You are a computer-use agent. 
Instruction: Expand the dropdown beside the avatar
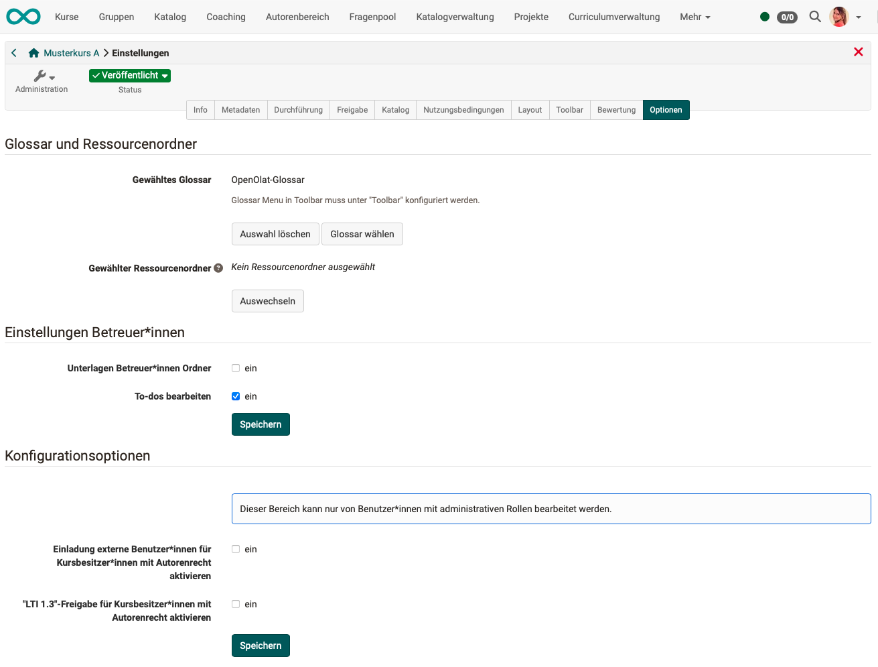tap(859, 17)
